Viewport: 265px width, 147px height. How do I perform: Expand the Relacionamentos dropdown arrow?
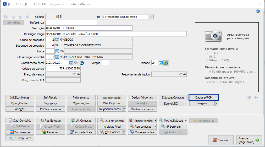click(x=125, y=109)
